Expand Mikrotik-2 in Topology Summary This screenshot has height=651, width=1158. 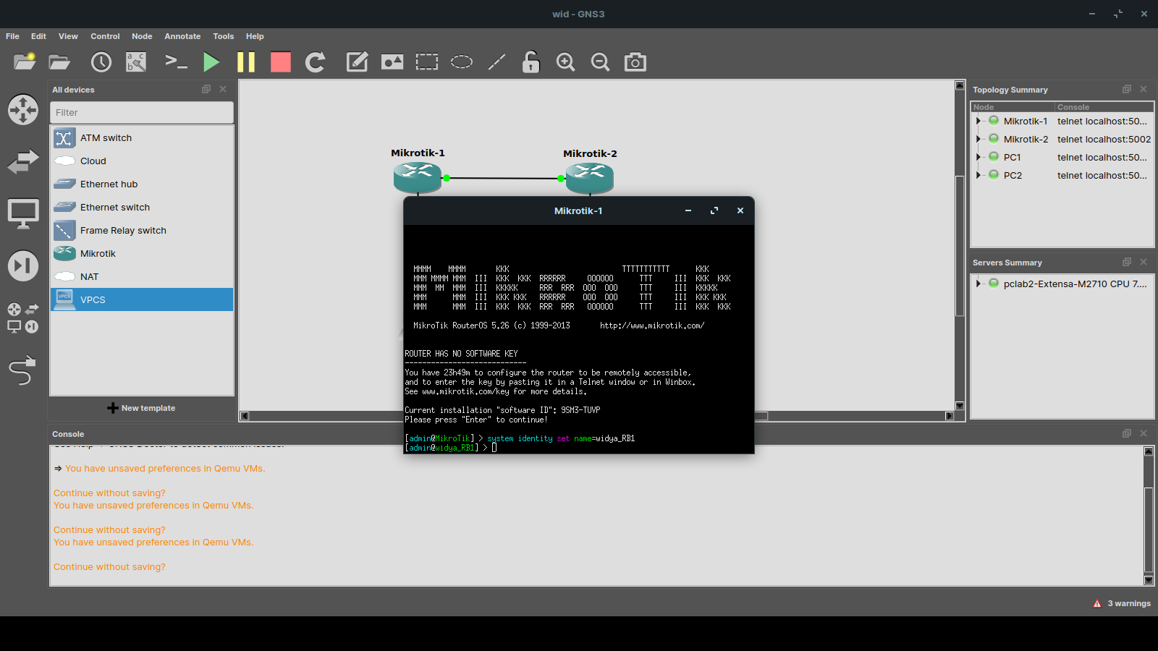[978, 139]
